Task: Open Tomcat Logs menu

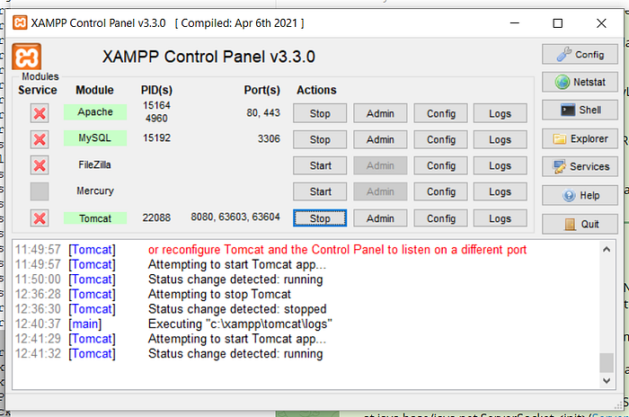Action: 501,218
